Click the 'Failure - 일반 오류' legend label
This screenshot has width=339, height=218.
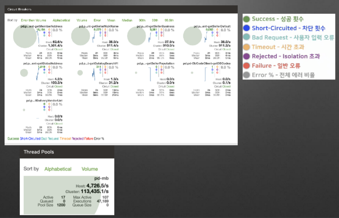click(x=276, y=66)
